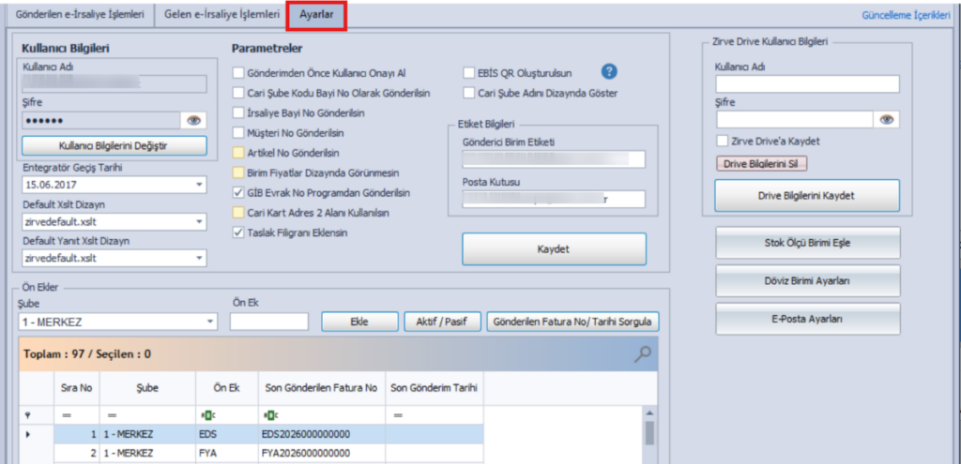Click the Kaydet button
The image size is (961, 464).
(x=554, y=249)
